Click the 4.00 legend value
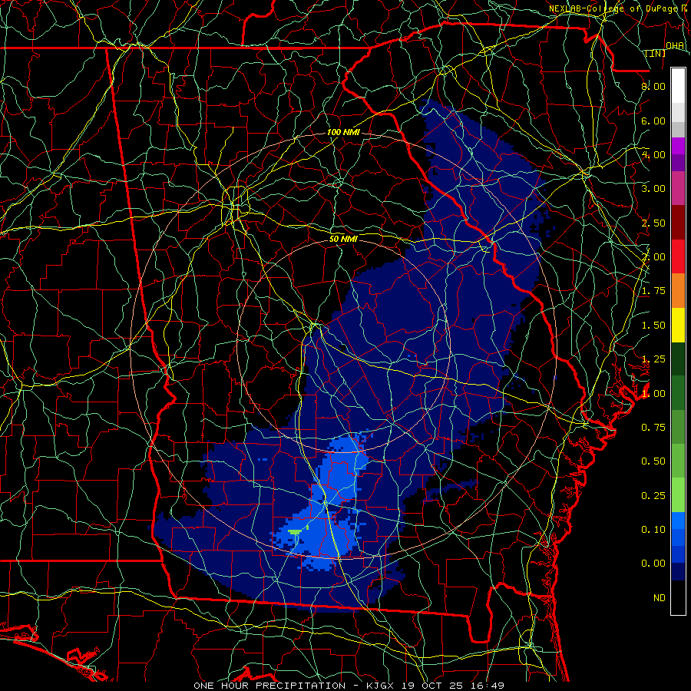The height and width of the screenshot is (691, 691). coord(653,154)
